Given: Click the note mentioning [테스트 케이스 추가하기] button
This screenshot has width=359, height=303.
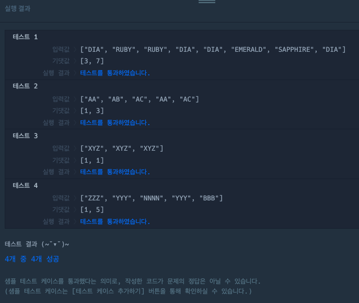Looking at the screenshot, I should pyautogui.click(x=128, y=291).
